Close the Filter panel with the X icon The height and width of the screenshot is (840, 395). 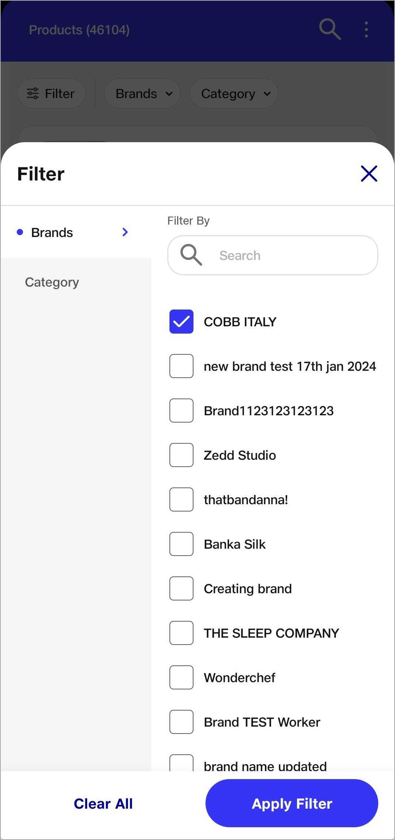tap(369, 174)
